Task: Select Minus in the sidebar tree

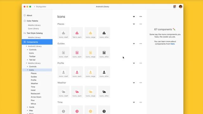Action: click(33, 104)
